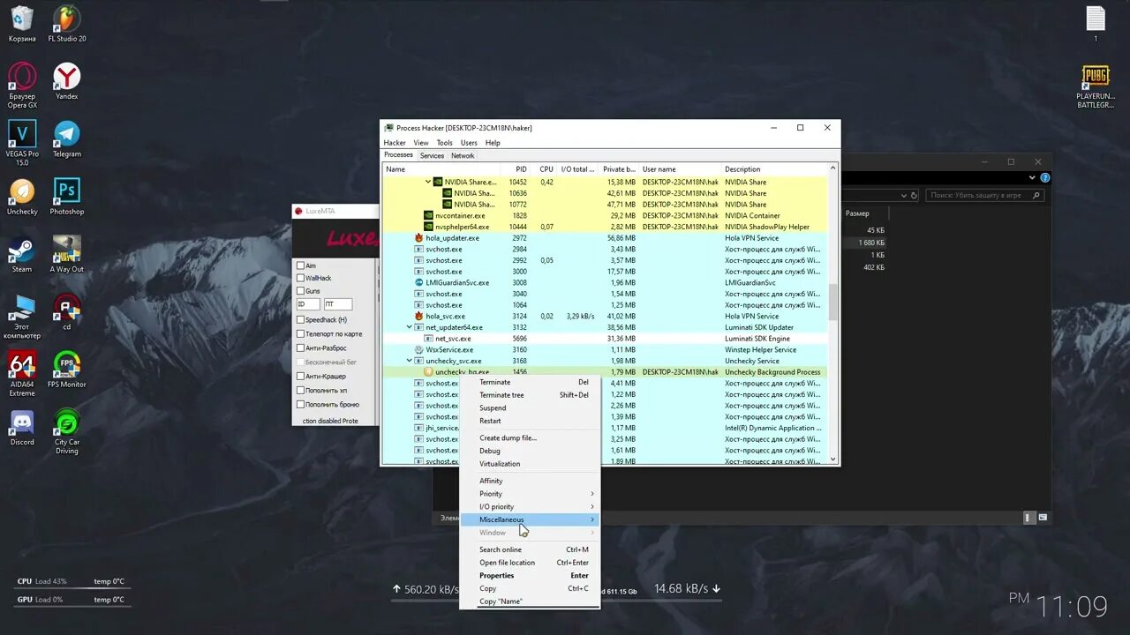Image resolution: width=1130 pixels, height=635 pixels.
Task: Open FPS Monitor desktop icon
Action: click(x=67, y=370)
